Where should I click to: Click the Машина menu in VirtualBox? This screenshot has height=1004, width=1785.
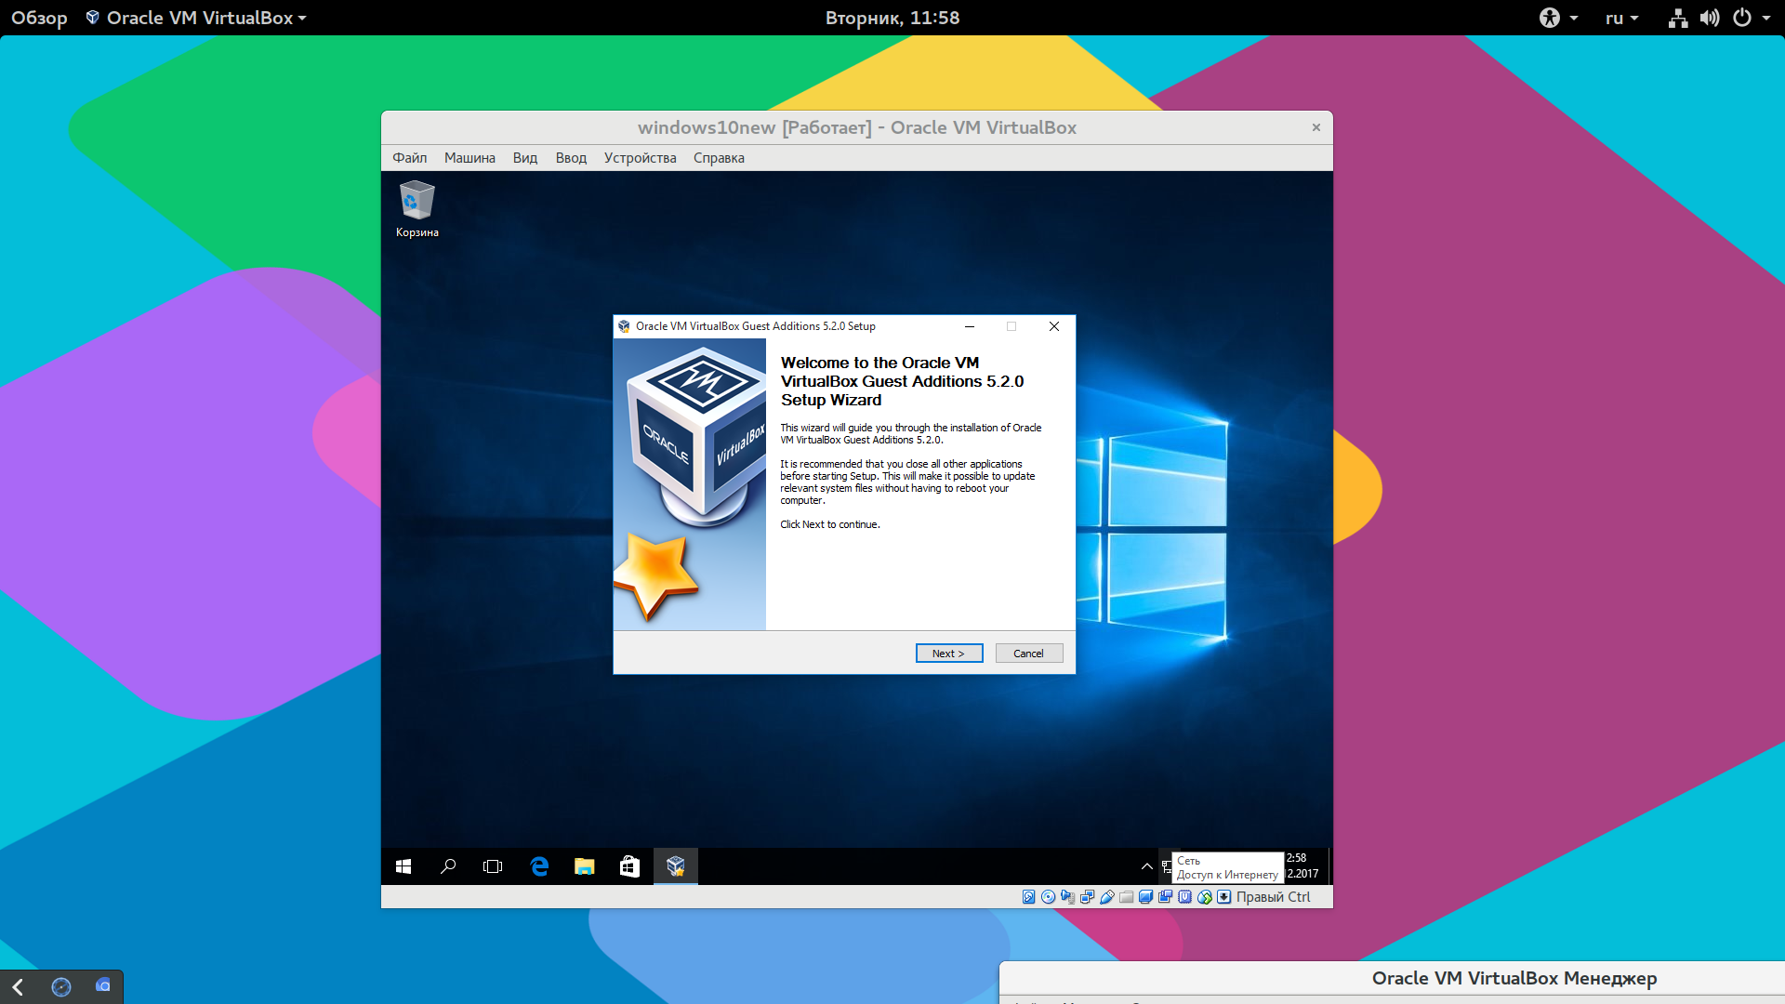pos(469,157)
